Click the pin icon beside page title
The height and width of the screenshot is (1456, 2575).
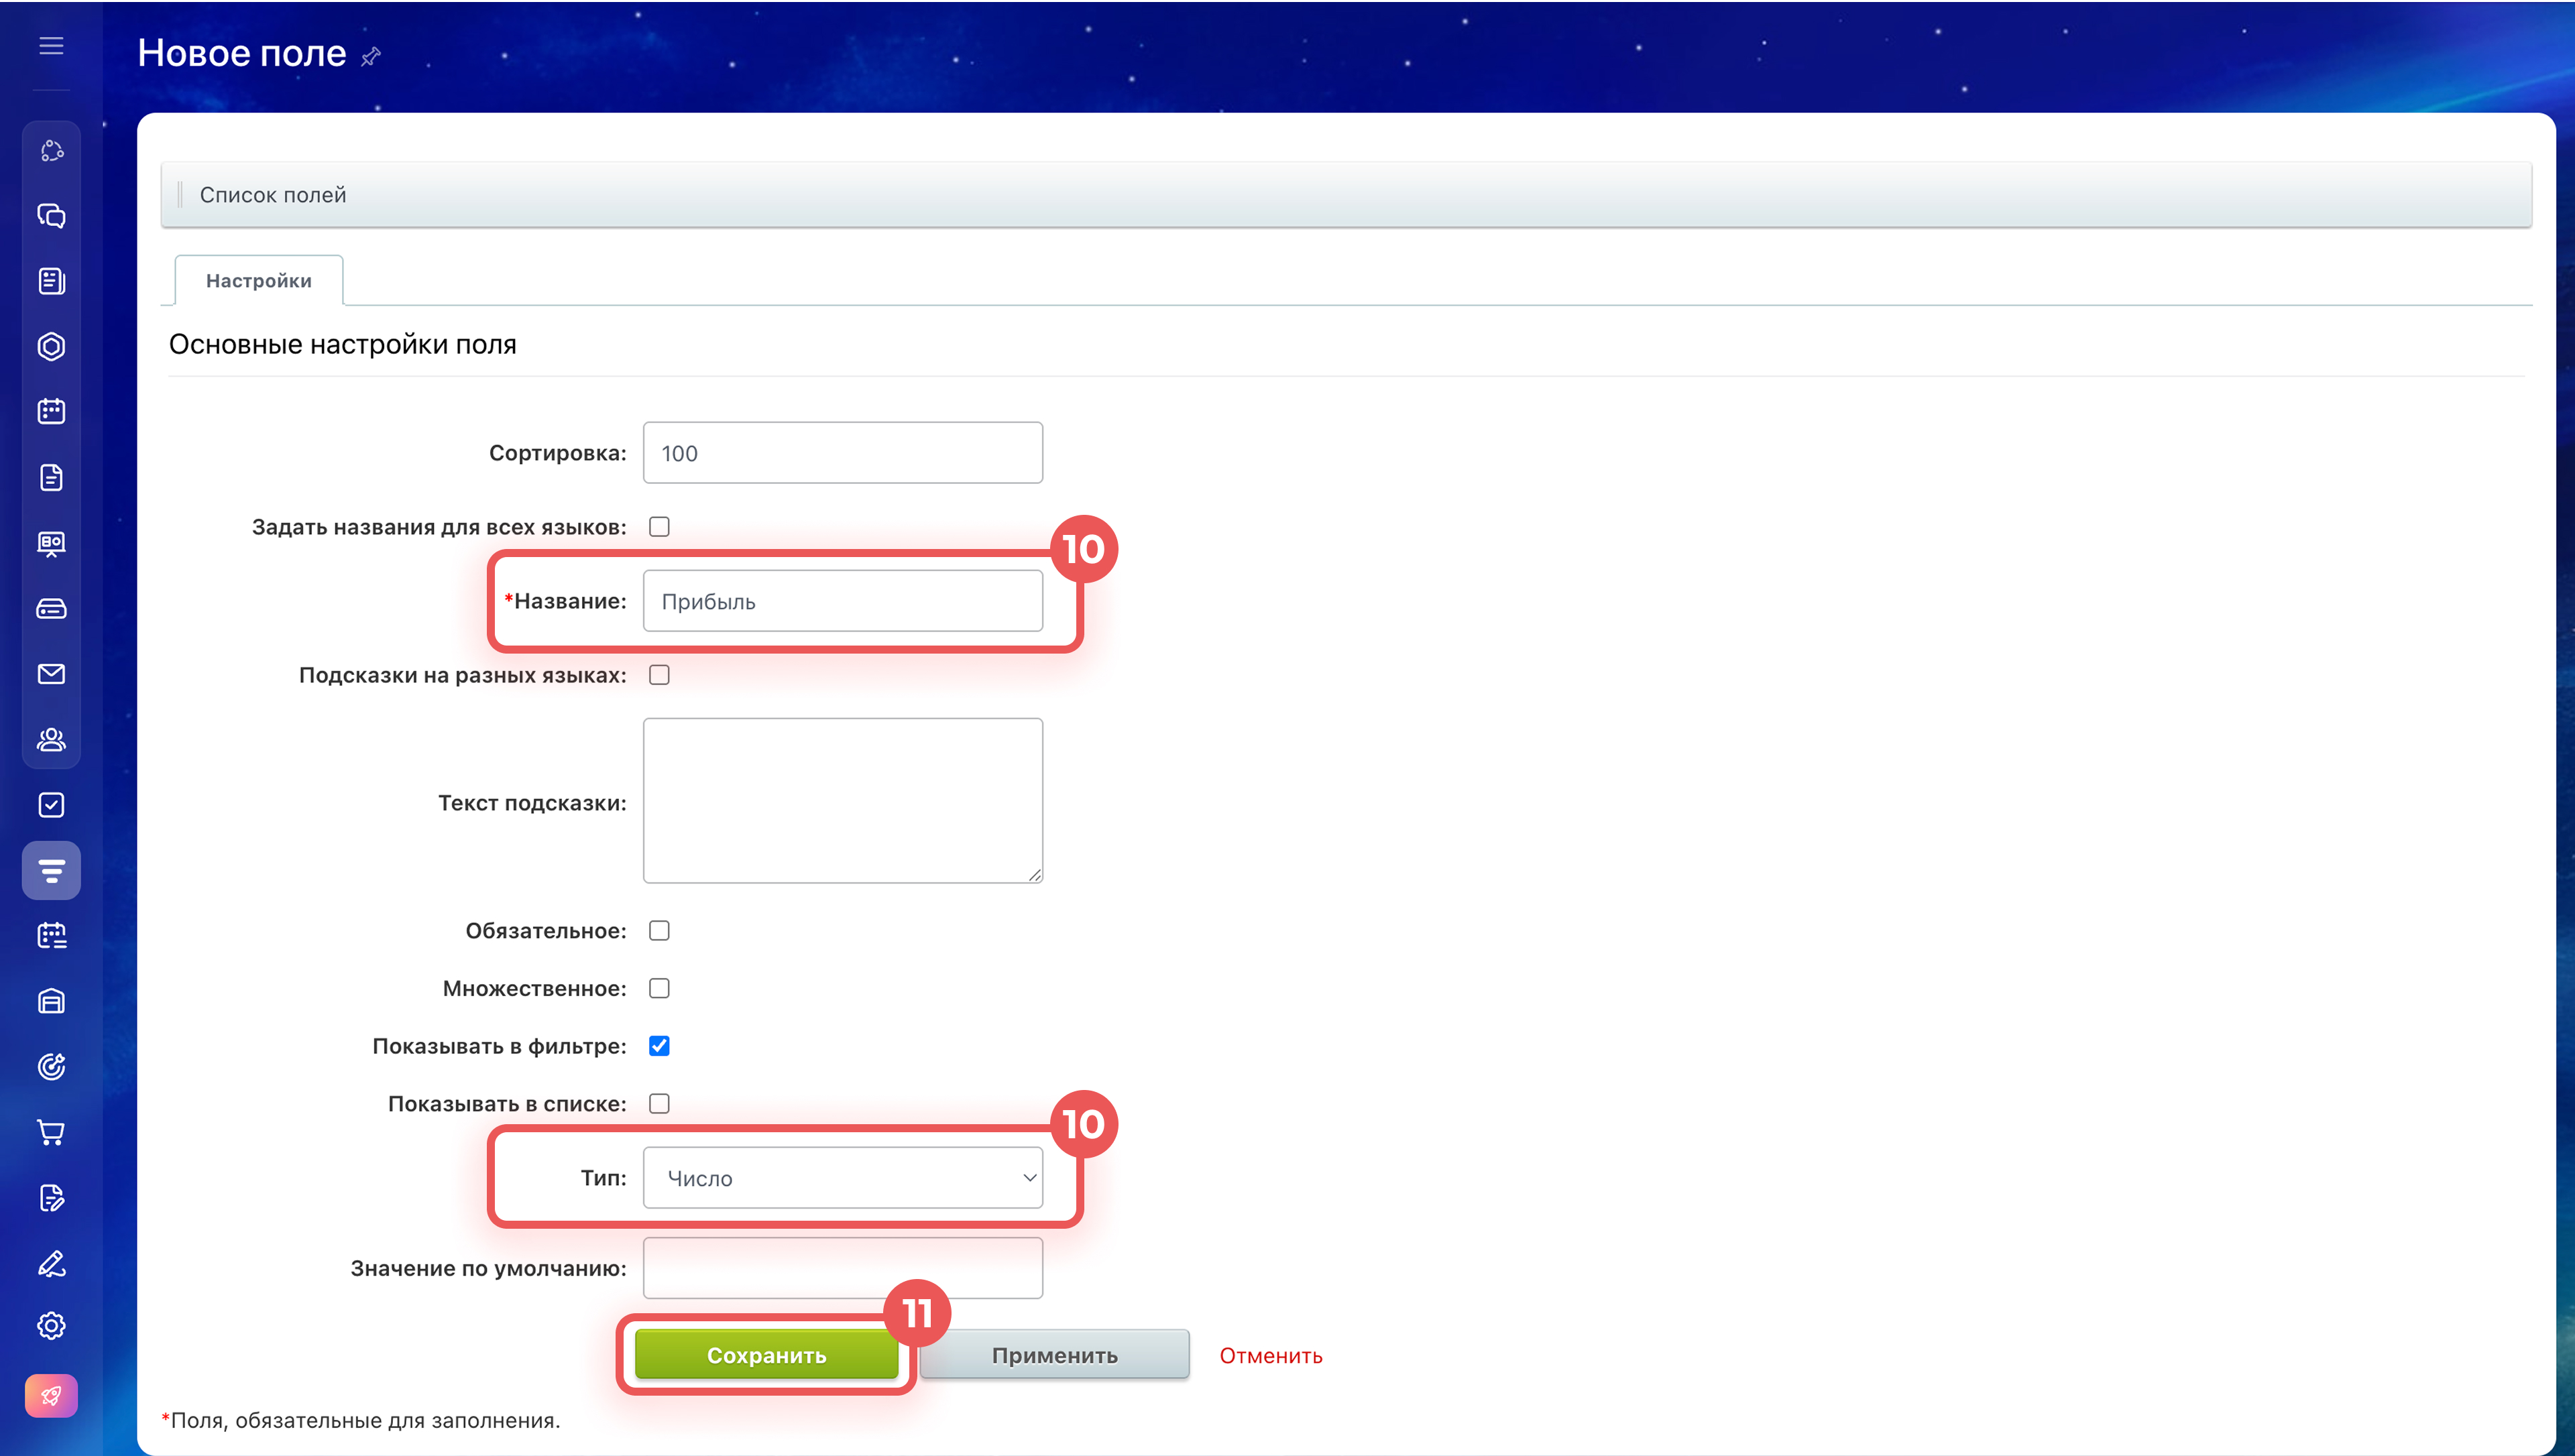click(x=371, y=56)
